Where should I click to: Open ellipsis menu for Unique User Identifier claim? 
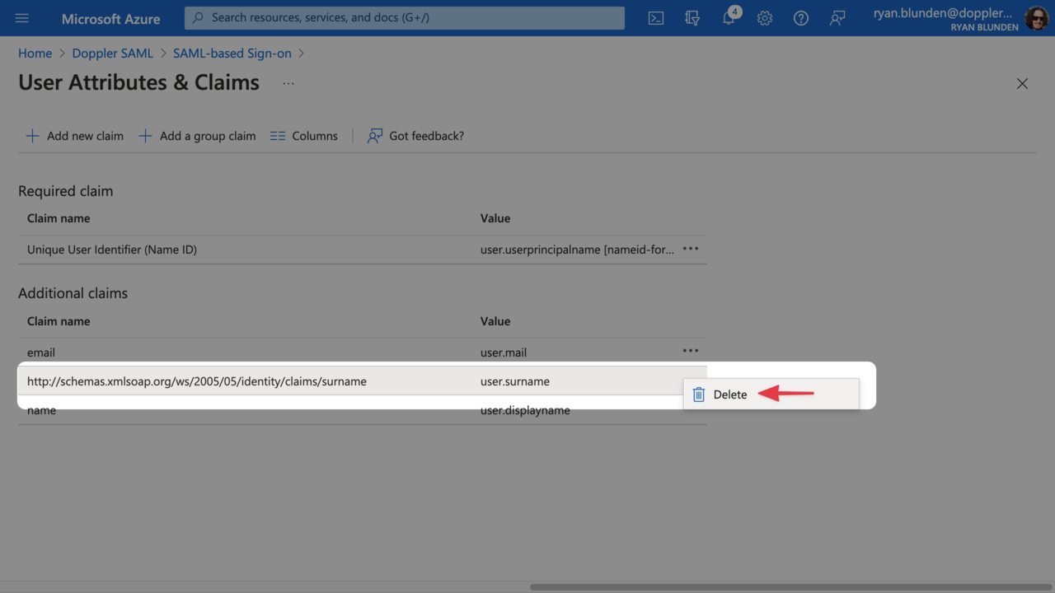tap(691, 249)
